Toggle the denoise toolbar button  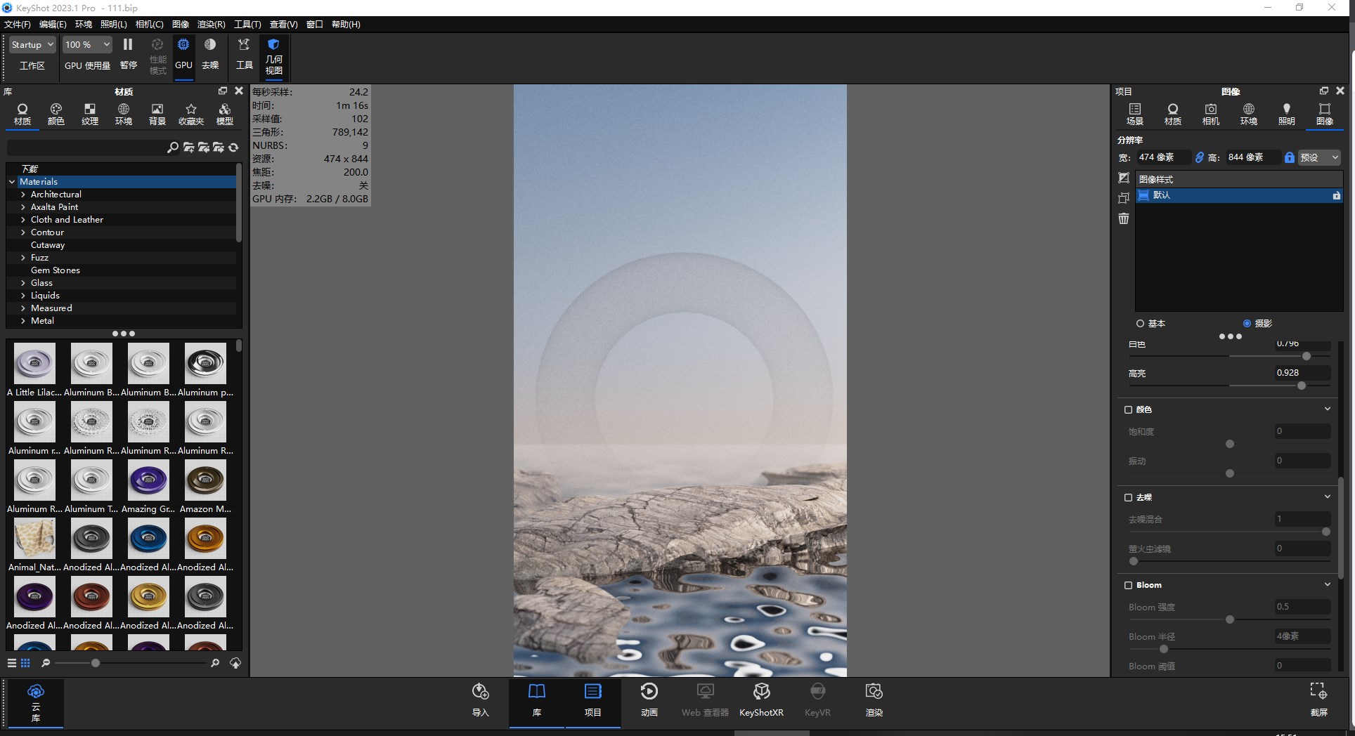click(210, 53)
